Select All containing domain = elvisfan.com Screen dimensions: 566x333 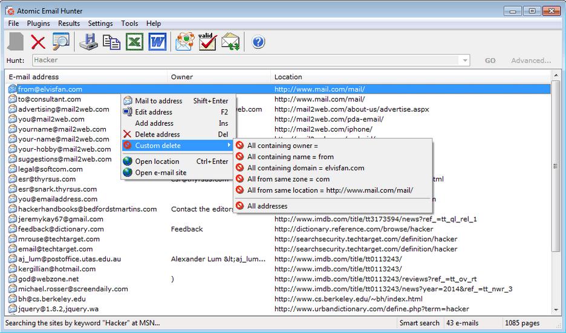(x=333, y=168)
